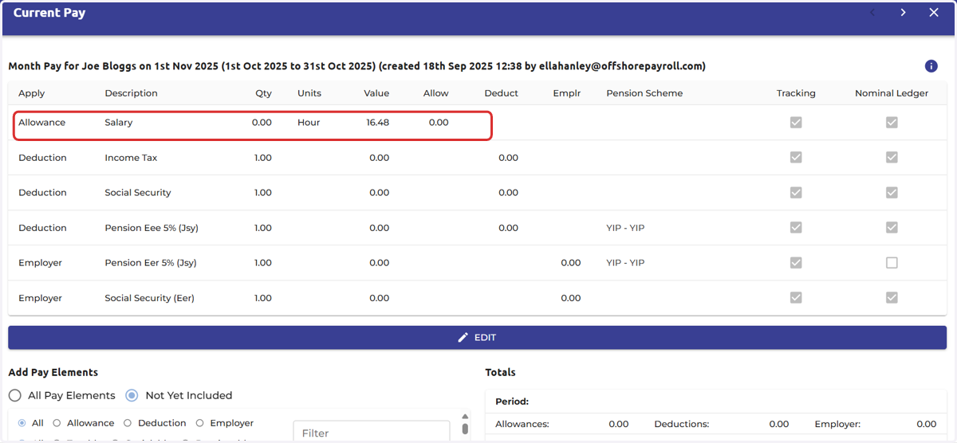The image size is (957, 443).
Task: Click the Salary value 16.48
Action: 378,123
